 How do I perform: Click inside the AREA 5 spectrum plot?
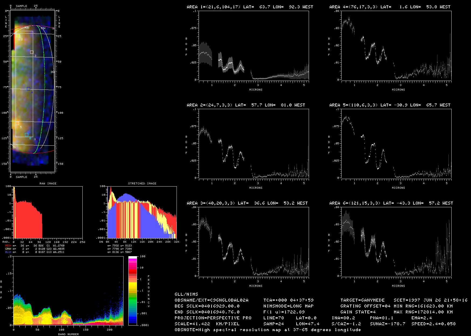point(396,144)
